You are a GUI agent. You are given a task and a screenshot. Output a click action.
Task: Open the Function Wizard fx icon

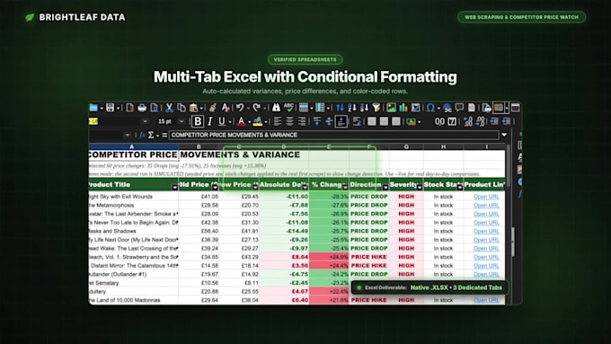(142, 135)
